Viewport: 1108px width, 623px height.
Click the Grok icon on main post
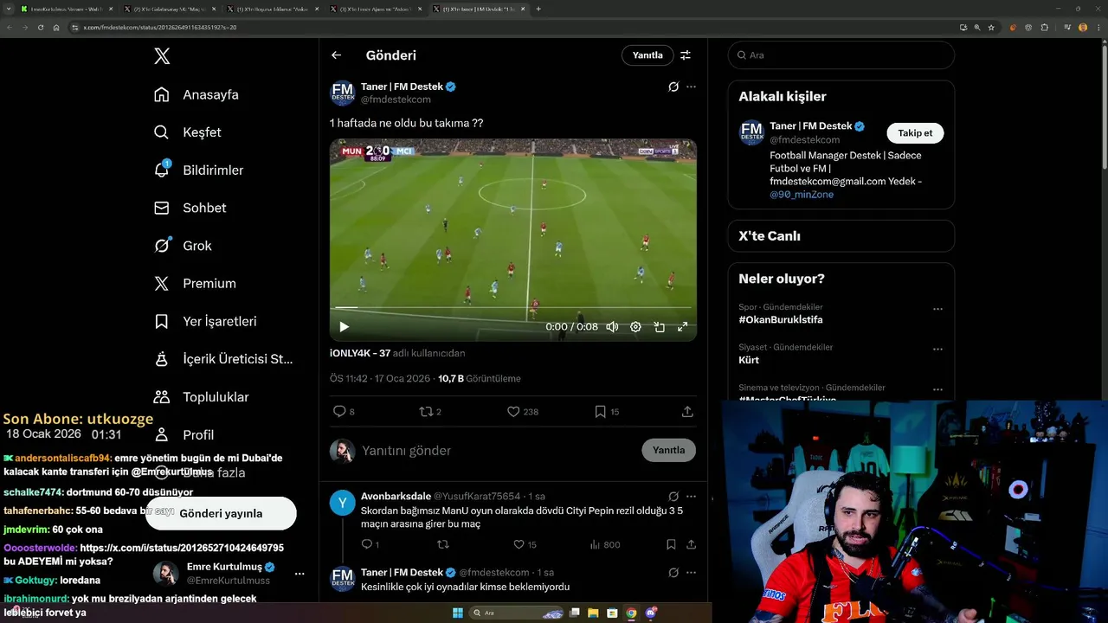coord(673,87)
